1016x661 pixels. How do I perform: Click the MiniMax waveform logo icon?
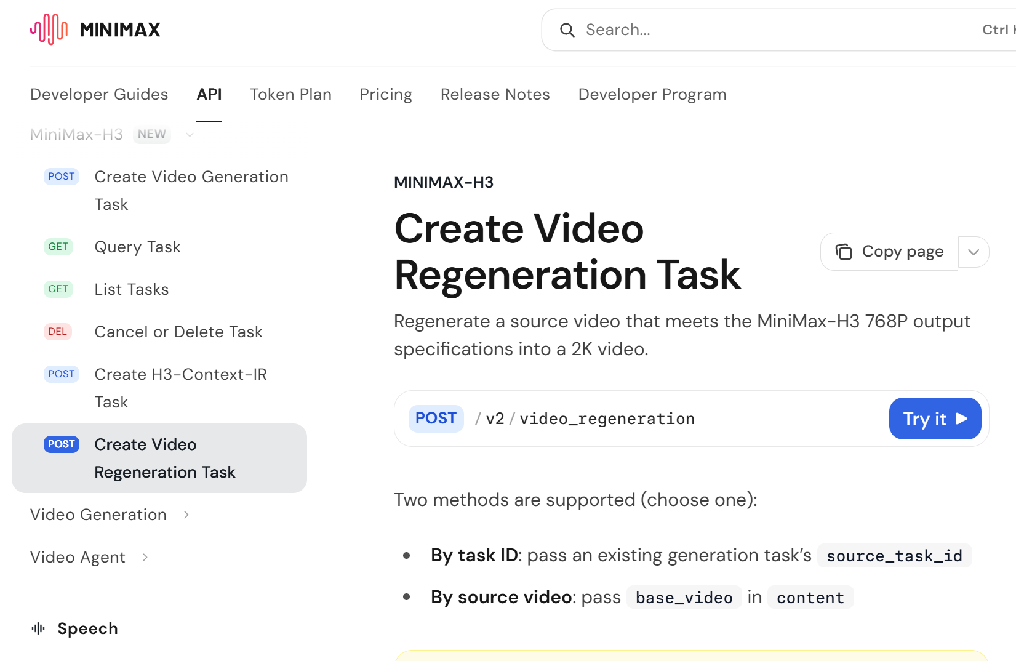49,29
